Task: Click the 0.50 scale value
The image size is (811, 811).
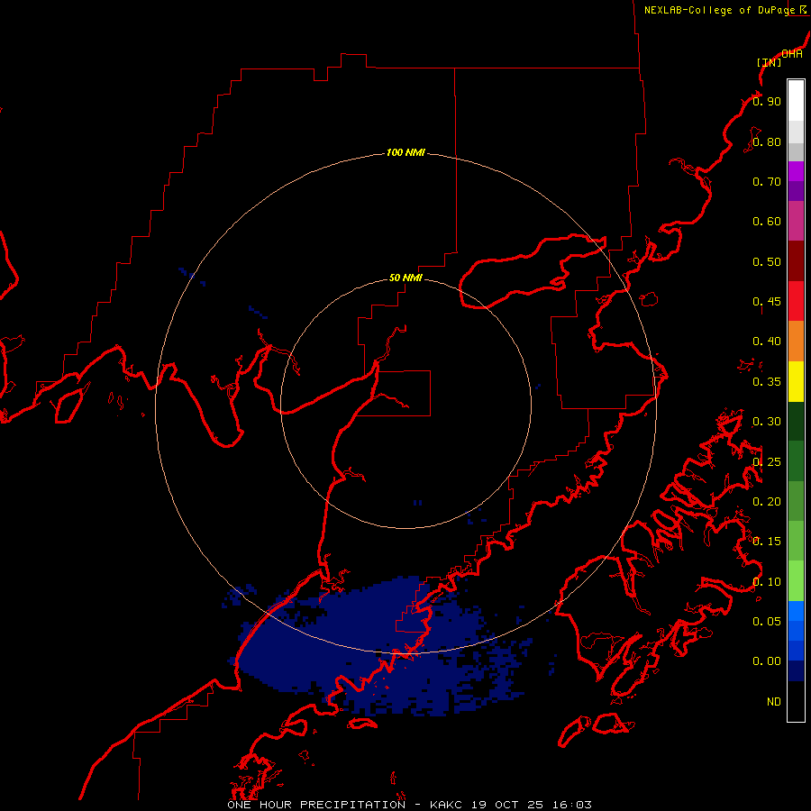Action: point(767,261)
